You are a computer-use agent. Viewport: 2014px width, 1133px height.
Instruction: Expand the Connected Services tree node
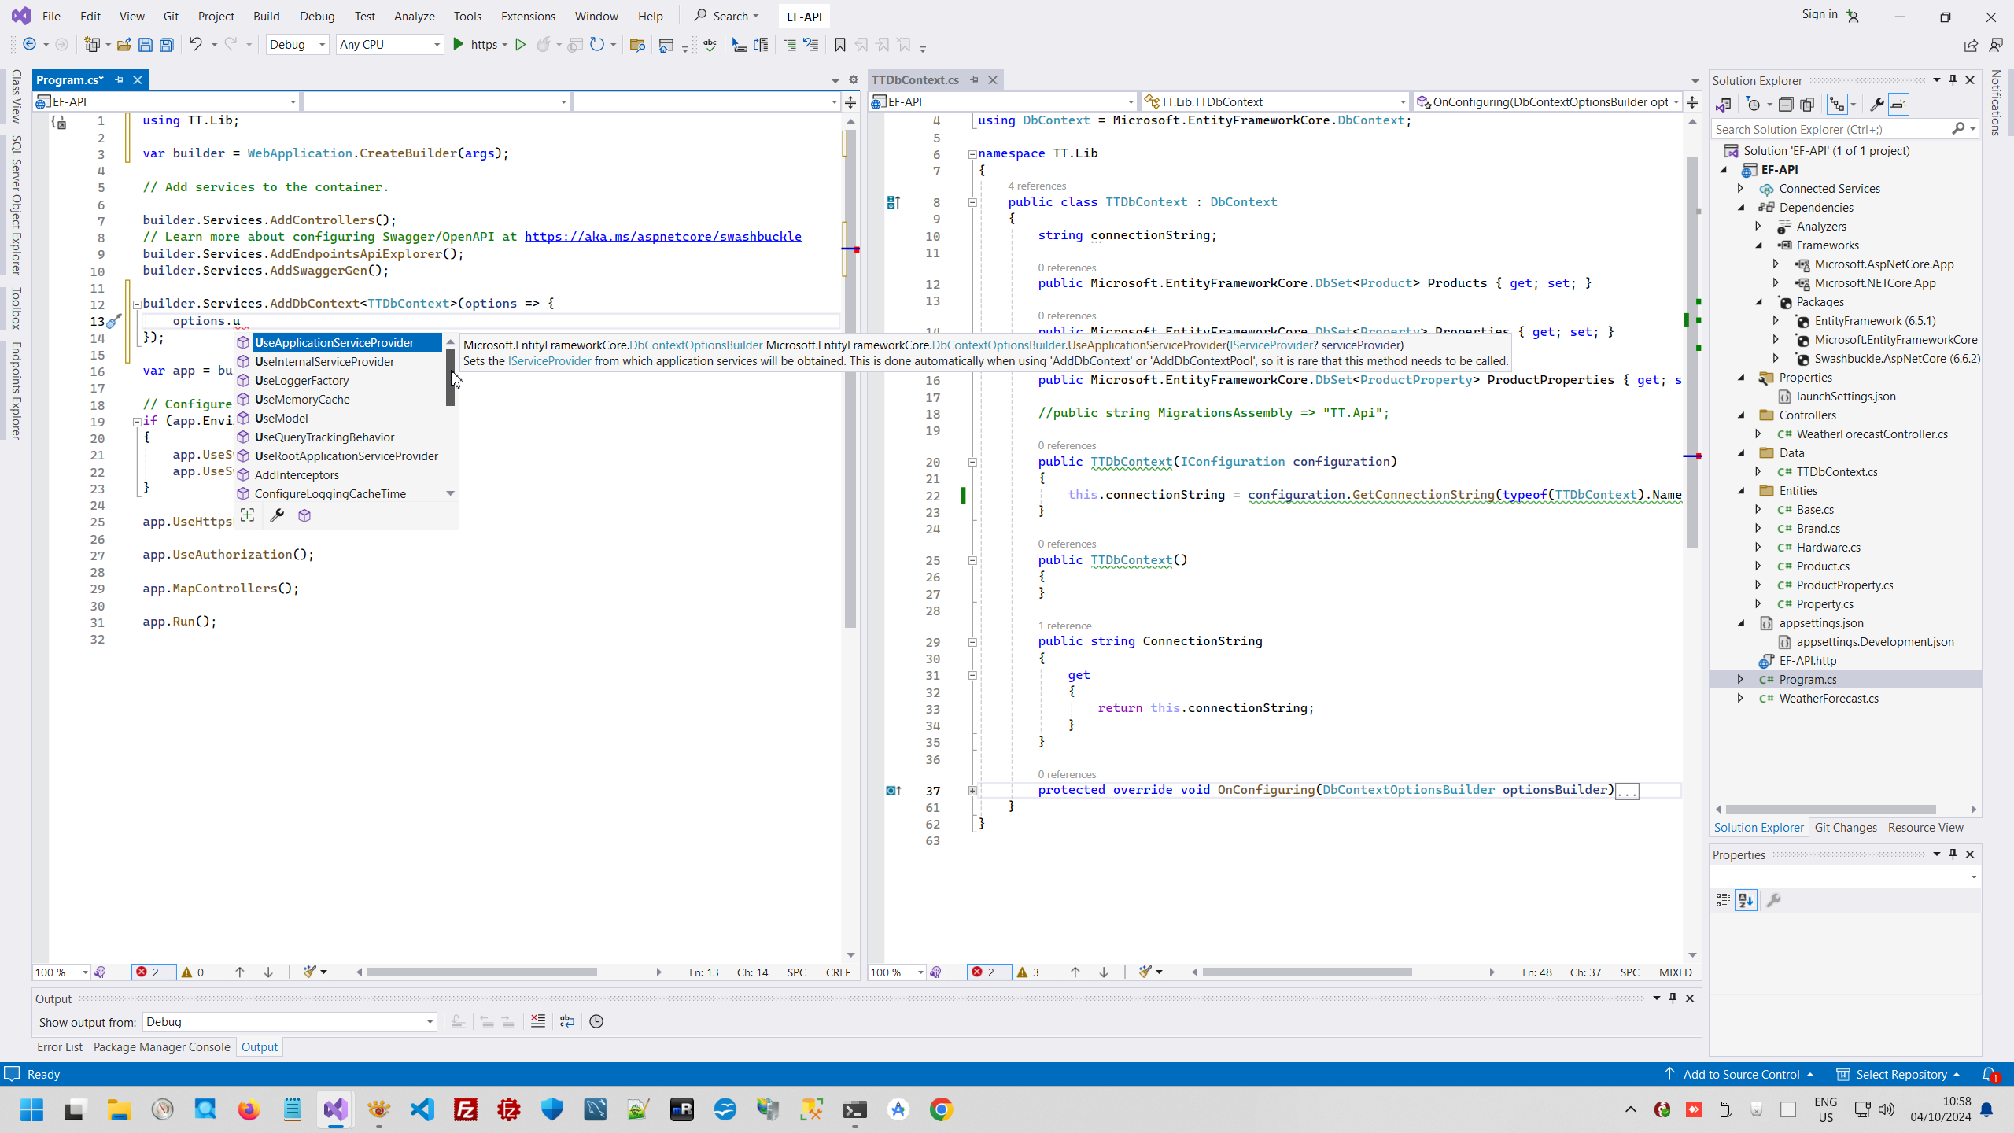coord(1740,189)
